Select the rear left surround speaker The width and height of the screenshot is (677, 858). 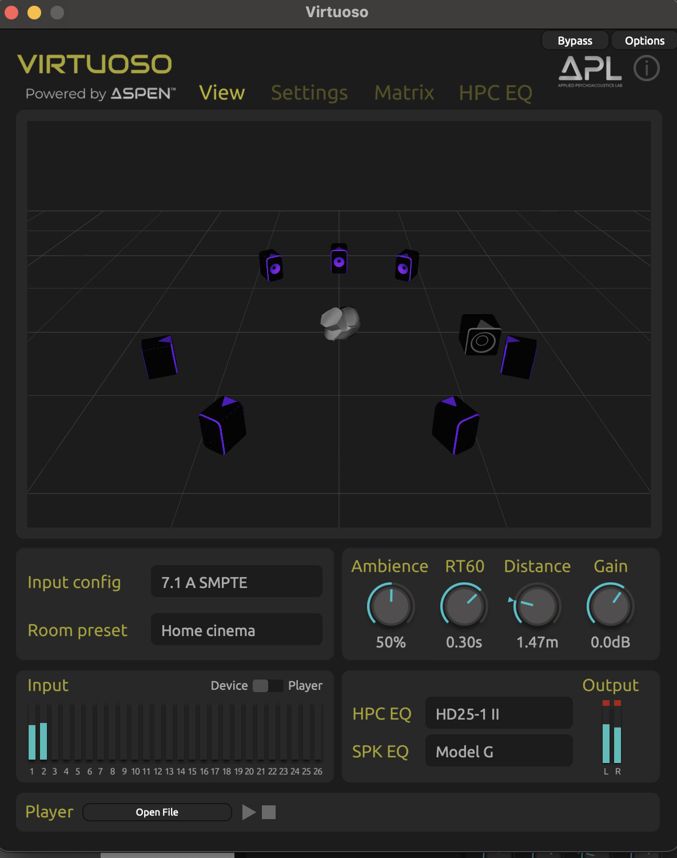coord(222,426)
